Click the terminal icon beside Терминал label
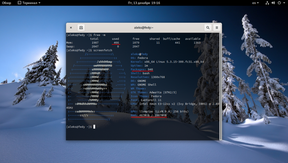Viewport: 288px width, 163px height. (19, 3)
